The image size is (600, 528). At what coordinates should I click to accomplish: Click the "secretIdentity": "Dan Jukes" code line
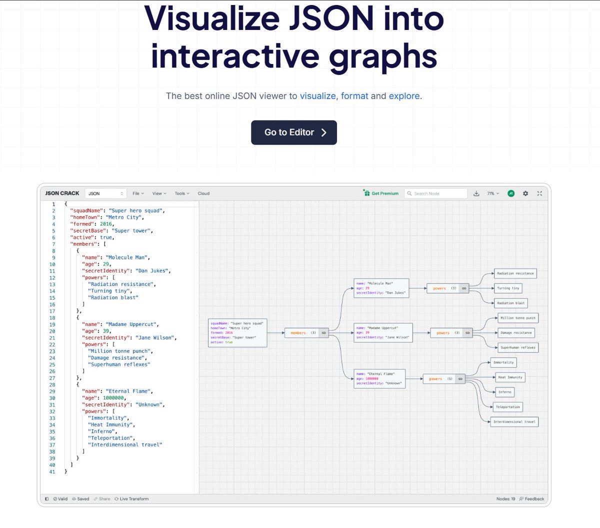pos(126,271)
